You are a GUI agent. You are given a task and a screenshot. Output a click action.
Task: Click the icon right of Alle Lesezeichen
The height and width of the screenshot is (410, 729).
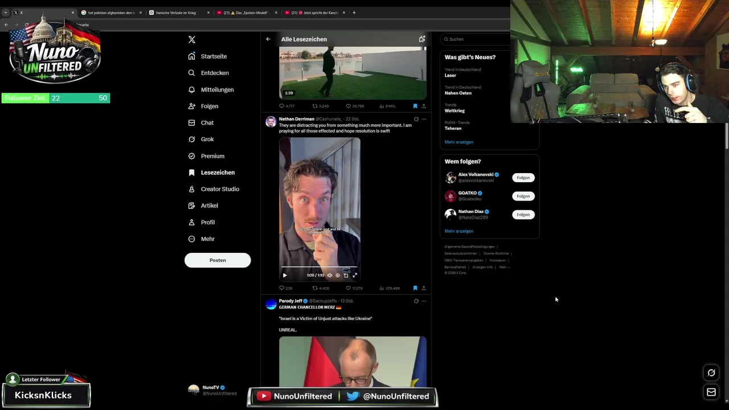[422, 39]
